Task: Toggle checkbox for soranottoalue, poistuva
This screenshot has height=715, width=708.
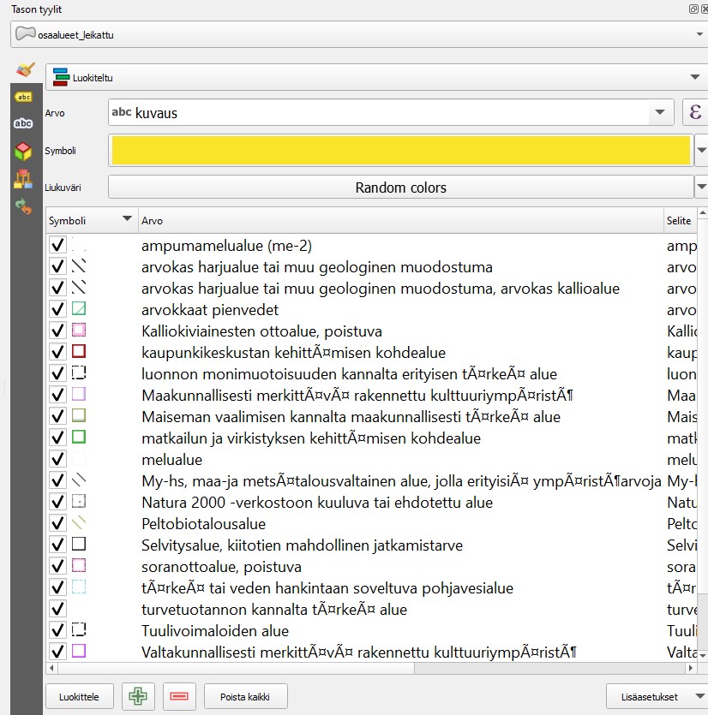Action: pyautogui.click(x=57, y=566)
